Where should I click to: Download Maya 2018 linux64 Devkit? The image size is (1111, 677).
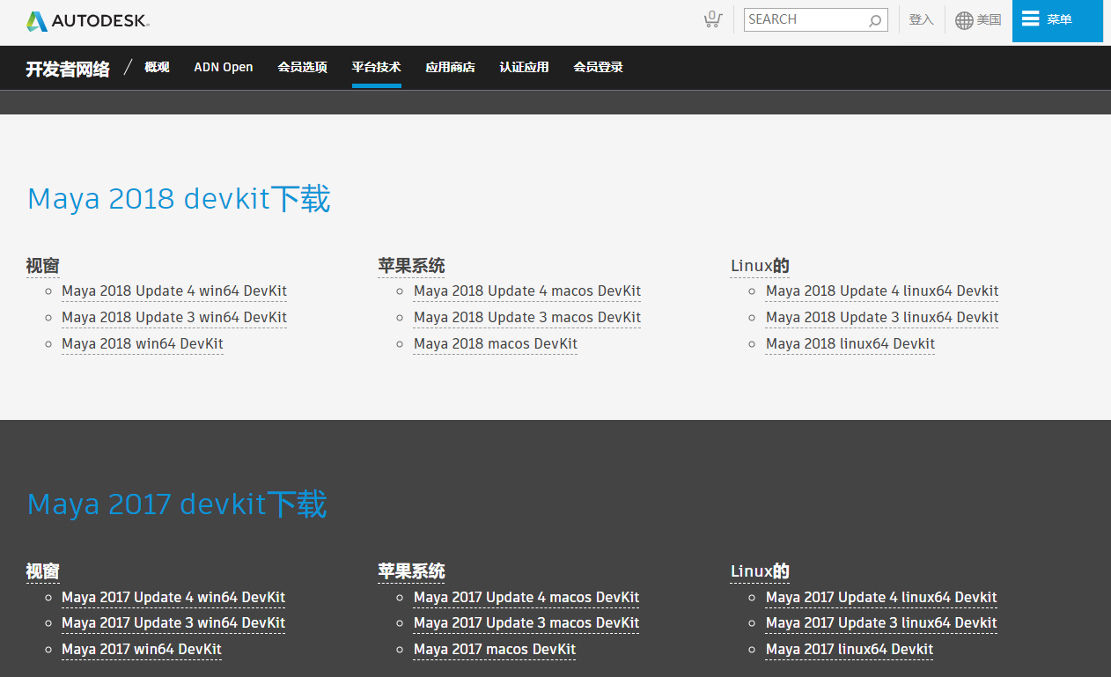coord(850,343)
